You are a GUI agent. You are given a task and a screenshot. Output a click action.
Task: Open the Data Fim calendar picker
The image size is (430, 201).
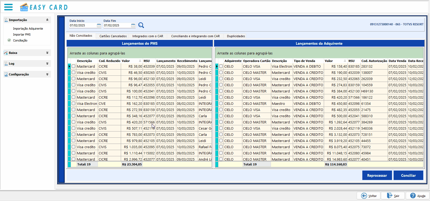pyautogui.click(x=133, y=25)
